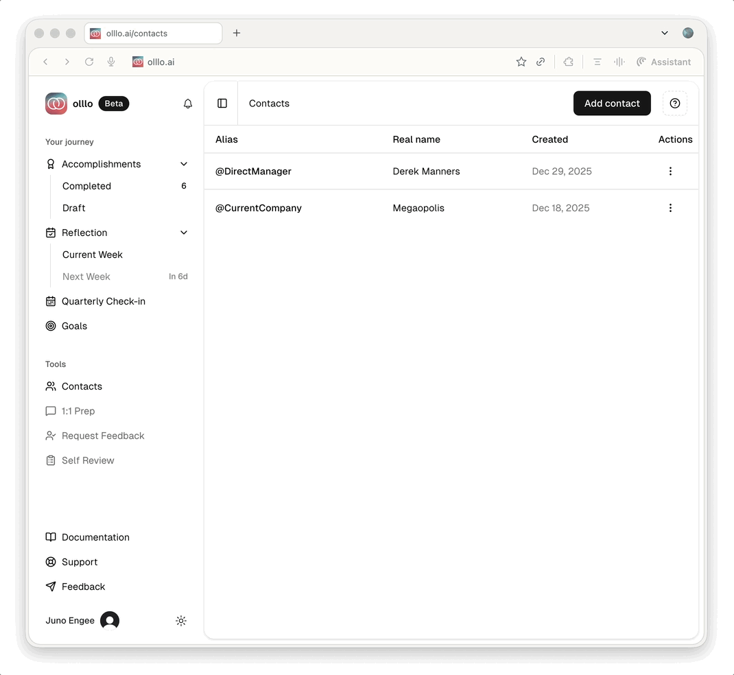This screenshot has width=734, height=675.
Task: Open the Goals sidebar item
Action: coord(74,326)
